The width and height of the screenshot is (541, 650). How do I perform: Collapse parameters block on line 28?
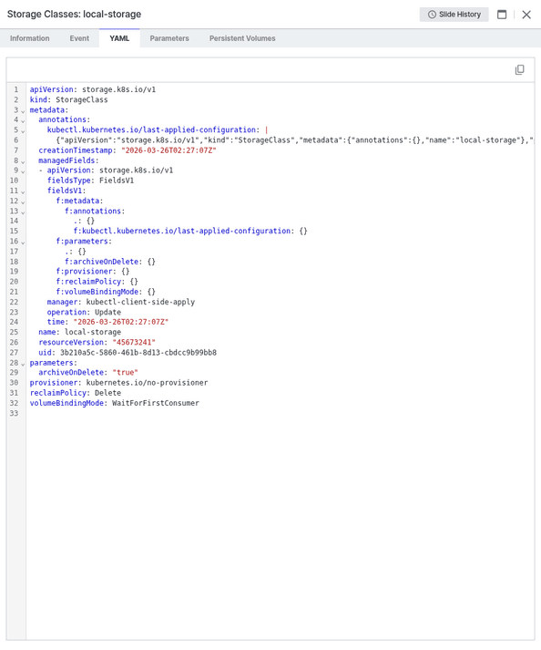(x=23, y=364)
